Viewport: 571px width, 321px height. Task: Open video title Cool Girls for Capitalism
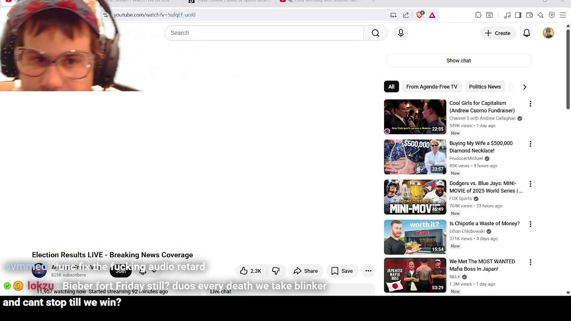482,107
